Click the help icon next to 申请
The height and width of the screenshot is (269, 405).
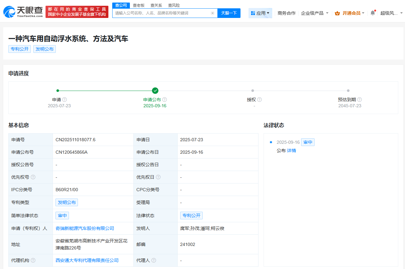(x=64, y=100)
